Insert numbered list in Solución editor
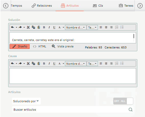Viewport: 145px width, 117px height. pos(117,27)
